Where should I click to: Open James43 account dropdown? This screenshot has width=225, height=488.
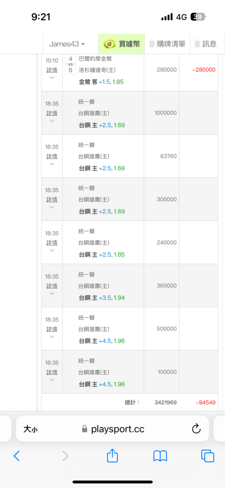(67, 44)
